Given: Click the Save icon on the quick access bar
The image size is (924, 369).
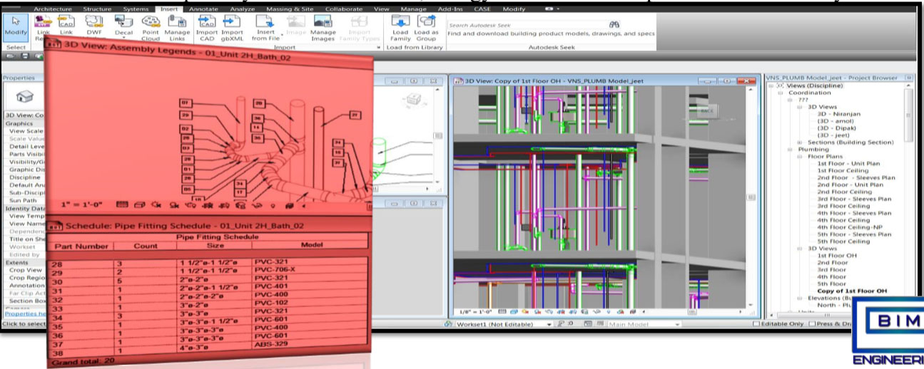Looking at the screenshot, I should point(24,55).
